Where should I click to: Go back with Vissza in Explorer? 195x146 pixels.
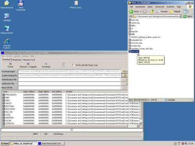[x=134, y=12]
